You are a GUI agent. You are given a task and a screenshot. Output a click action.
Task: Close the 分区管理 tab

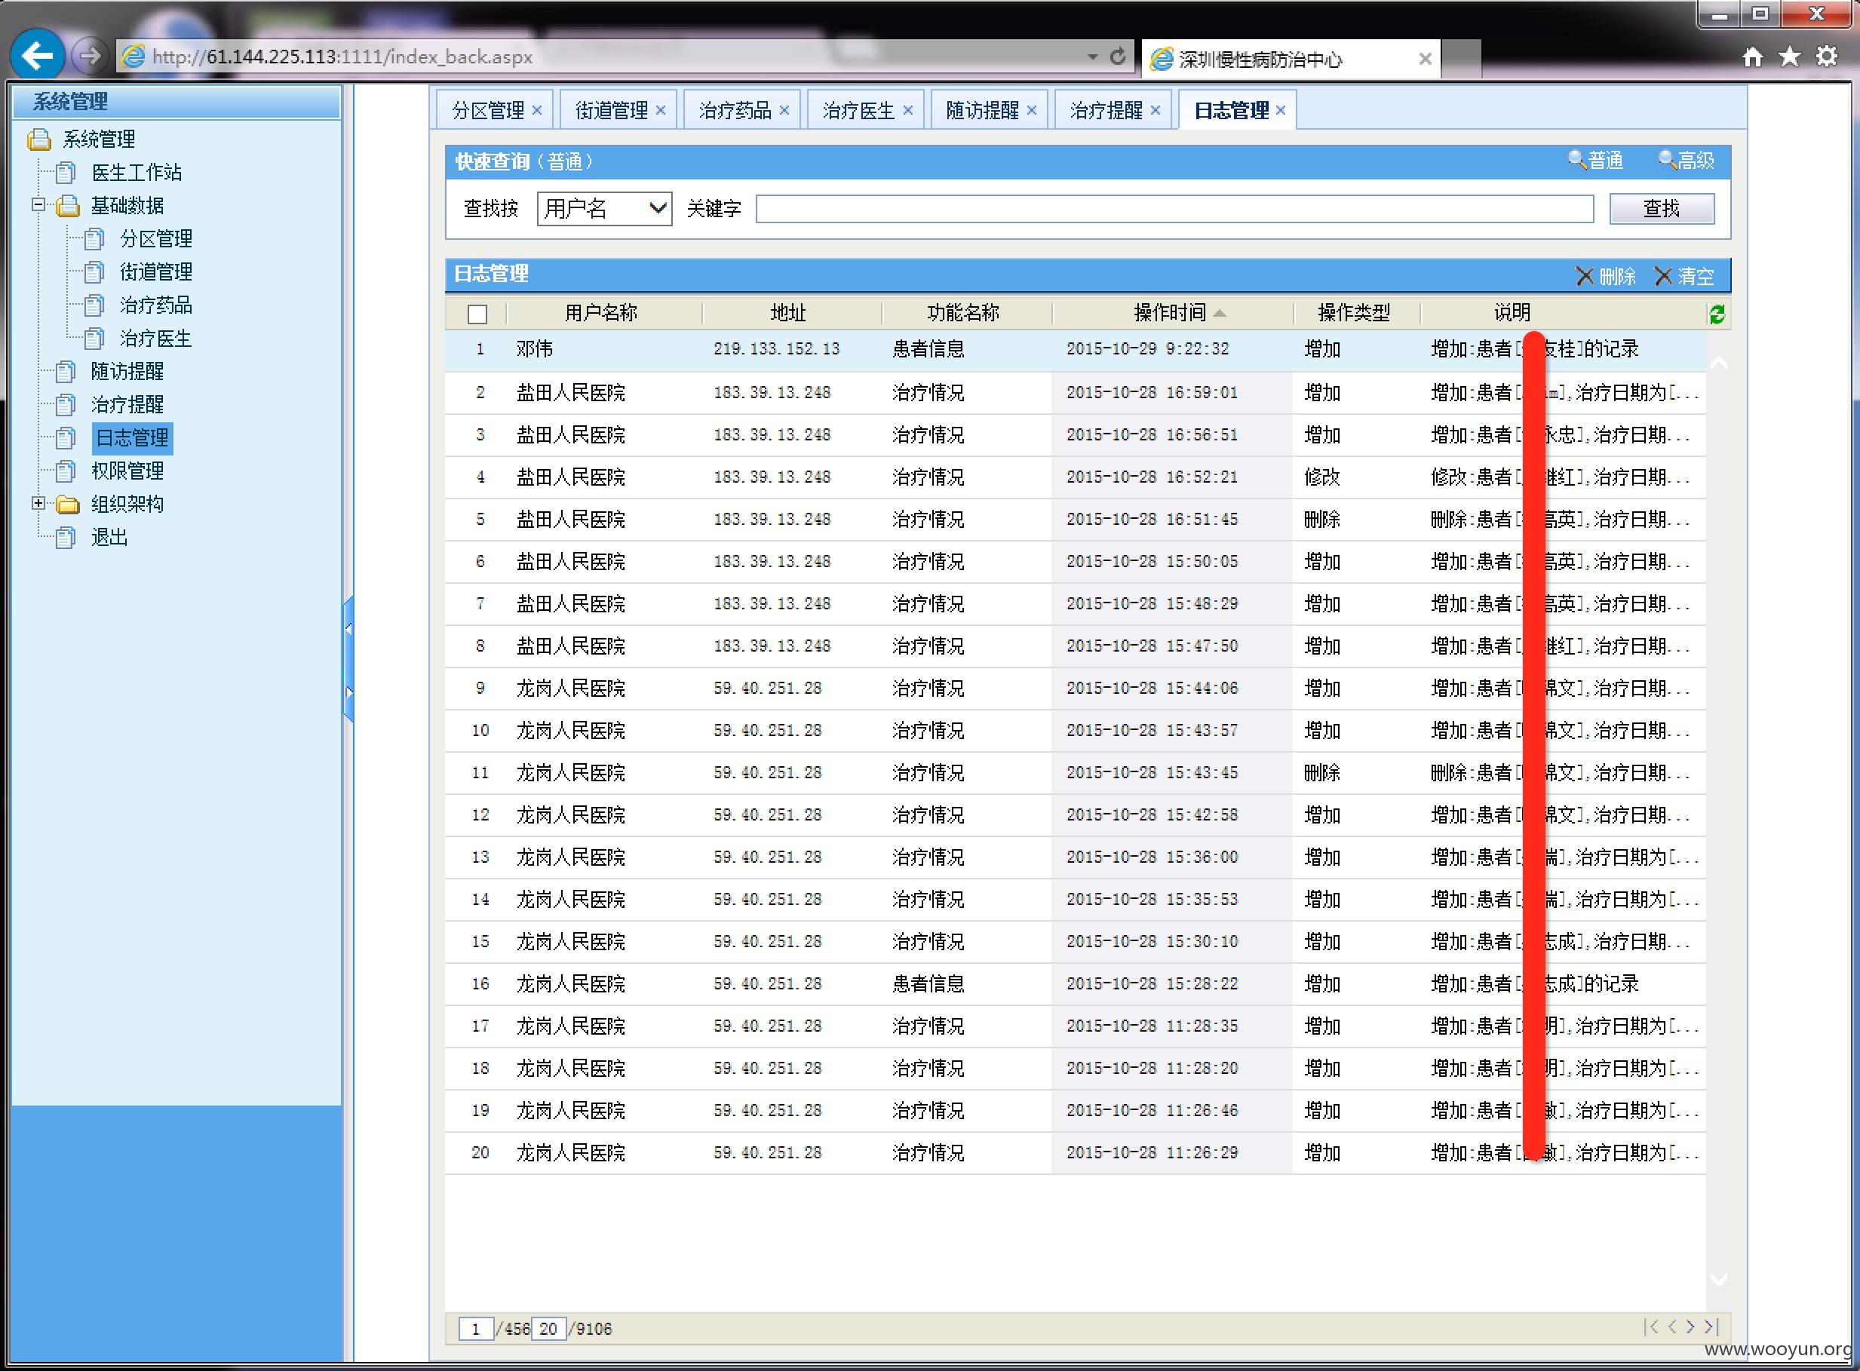coord(537,110)
